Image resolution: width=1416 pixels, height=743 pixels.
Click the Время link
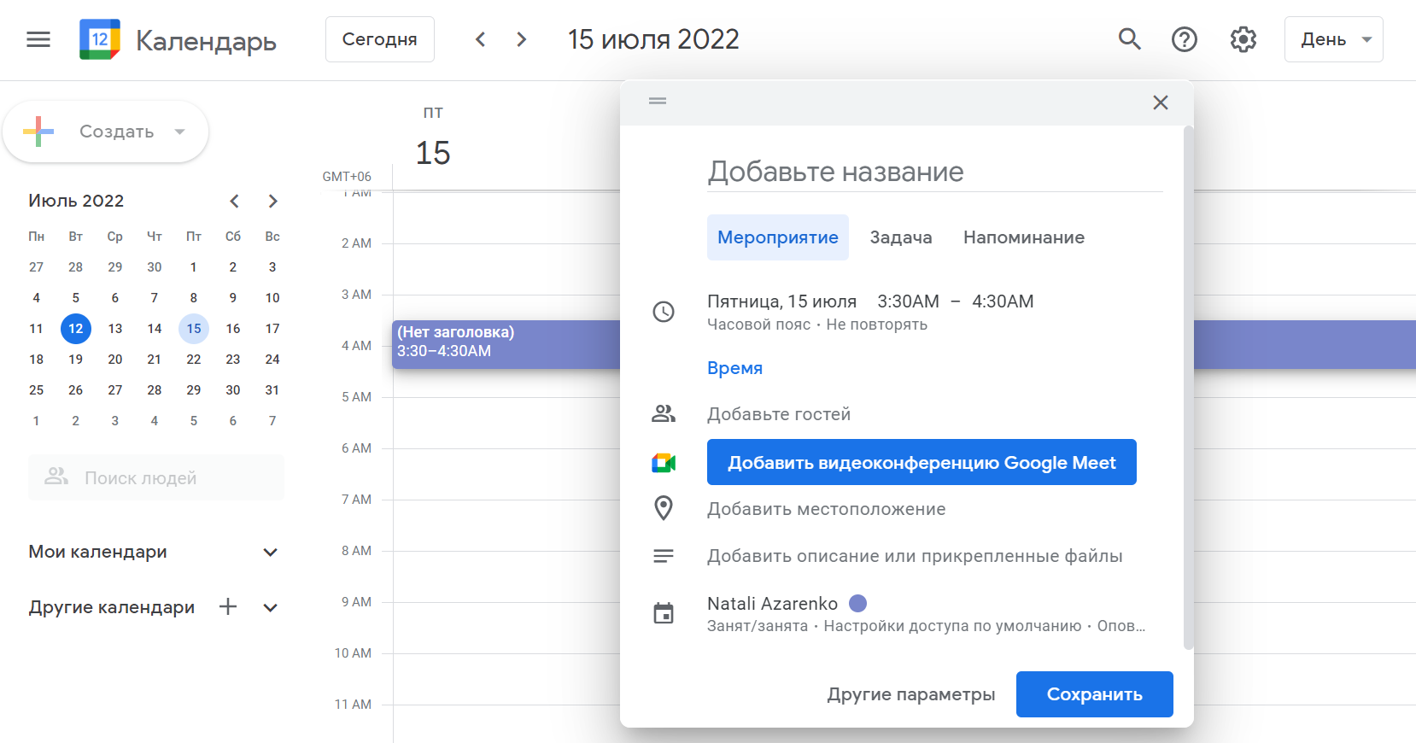pos(734,368)
